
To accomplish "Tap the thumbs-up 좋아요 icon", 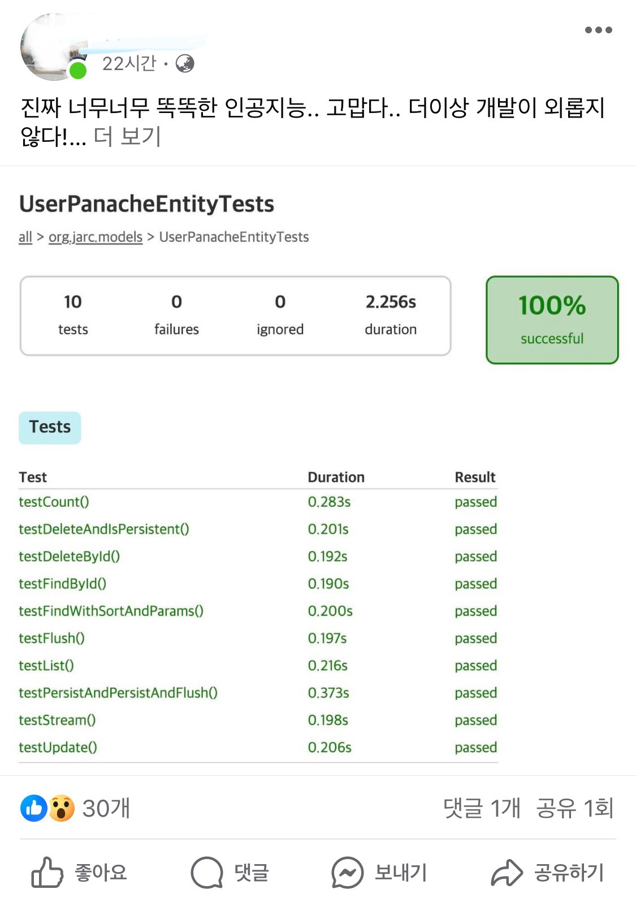I will [47, 872].
